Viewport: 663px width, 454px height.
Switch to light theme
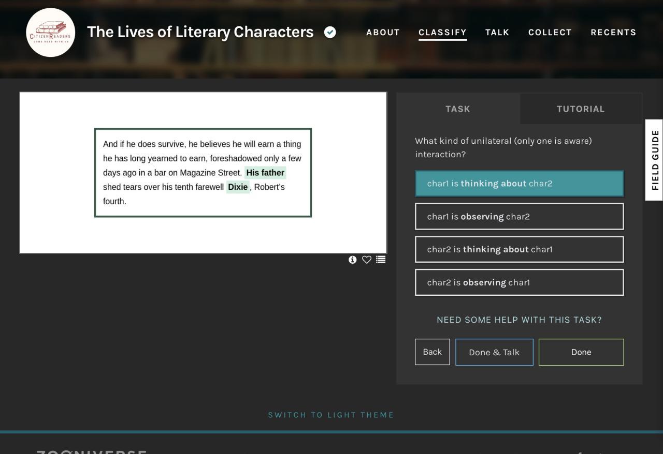331,415
